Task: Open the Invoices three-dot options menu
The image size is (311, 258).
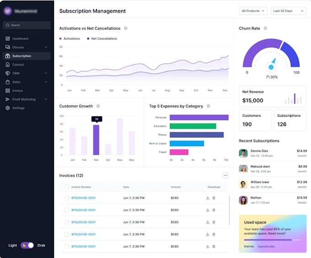Action: coord(225,175)
